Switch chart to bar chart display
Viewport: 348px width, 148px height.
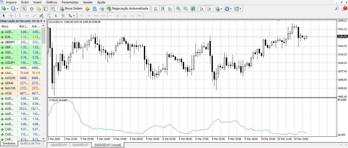click(155, 8)
